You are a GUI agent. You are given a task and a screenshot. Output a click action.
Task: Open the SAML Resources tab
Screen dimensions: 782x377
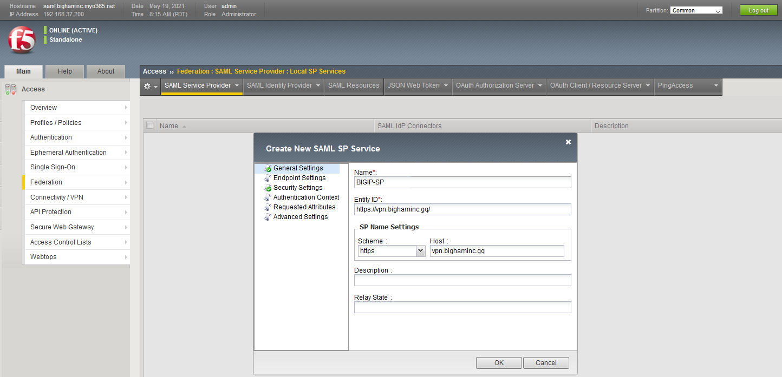(354, 85)
